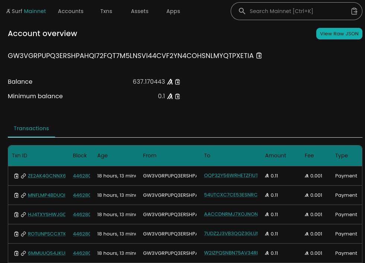Click the Fee column header
Viewport: 365px width, 263px height.
[x=309, y=155]
